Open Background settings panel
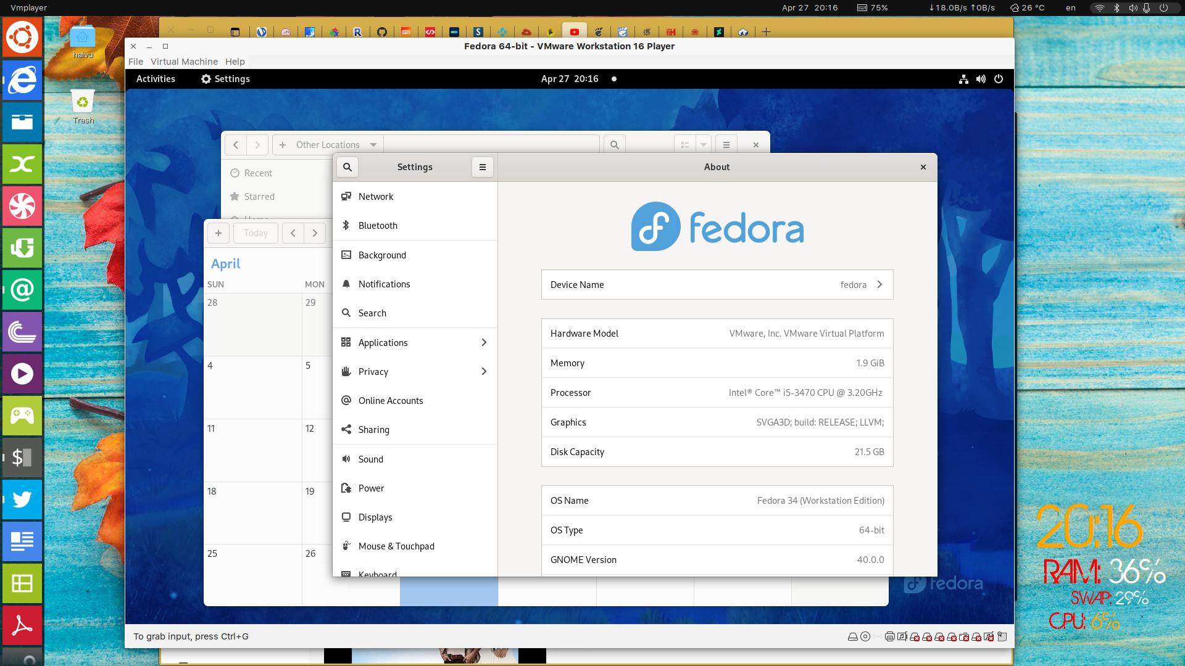Screen dimensions: 1185x666 pyautogui.click(x=415, y=255)
